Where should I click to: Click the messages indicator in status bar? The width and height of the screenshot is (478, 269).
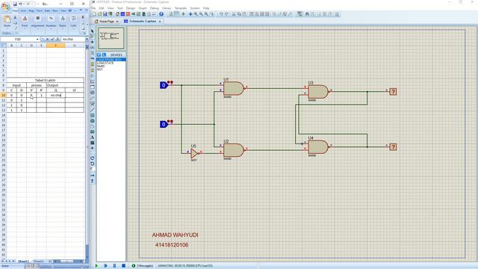pos(143,266)
